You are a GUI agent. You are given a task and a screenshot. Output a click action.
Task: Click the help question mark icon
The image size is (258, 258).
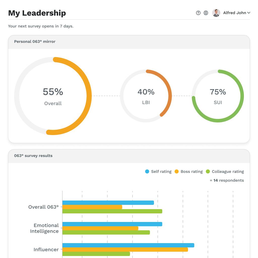198,13
